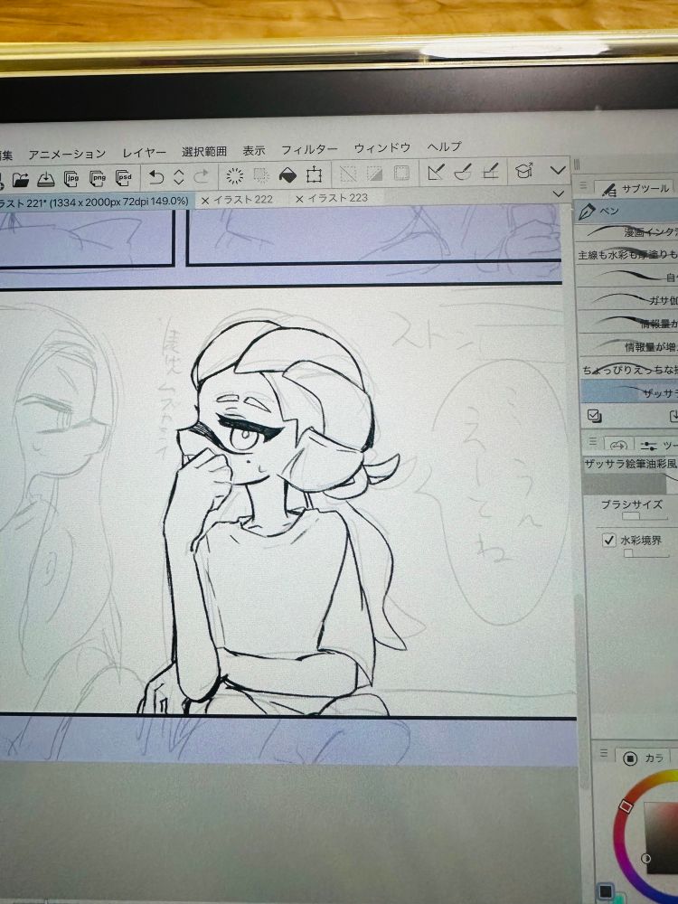Select the main drawing color swatch
Viewport: 678px width, 904px height.
(x=606, y=892)
